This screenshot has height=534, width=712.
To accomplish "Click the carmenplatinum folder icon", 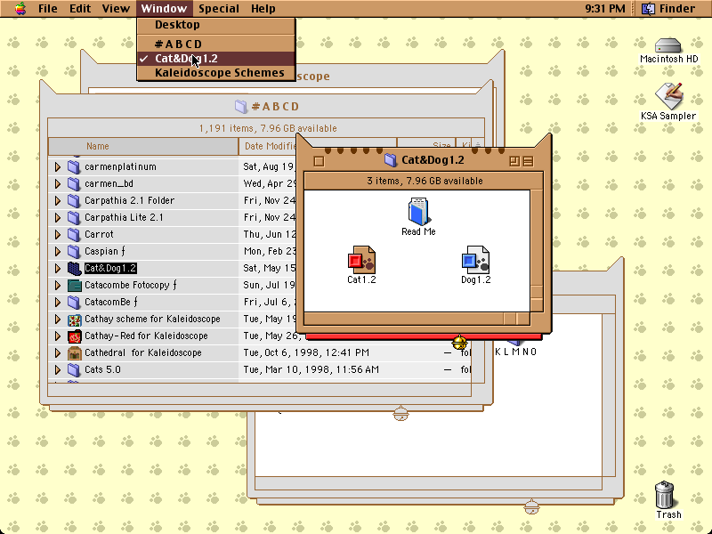I will [x=74, y=166].
